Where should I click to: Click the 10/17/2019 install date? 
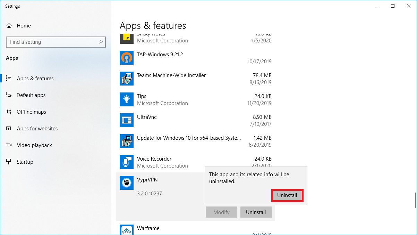pyautogui.click(x=259, y=62)
